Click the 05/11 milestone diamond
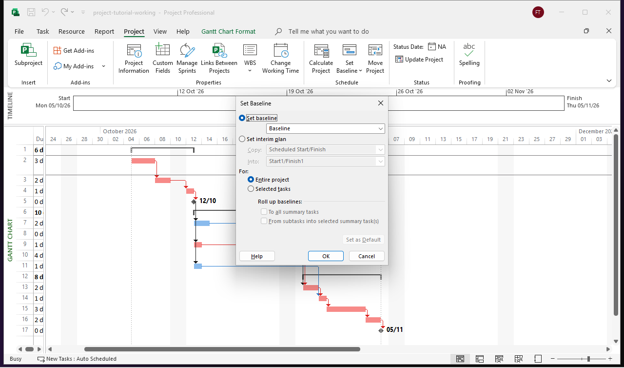This screenshot has width=624, height=368. [x=381, y=330]
